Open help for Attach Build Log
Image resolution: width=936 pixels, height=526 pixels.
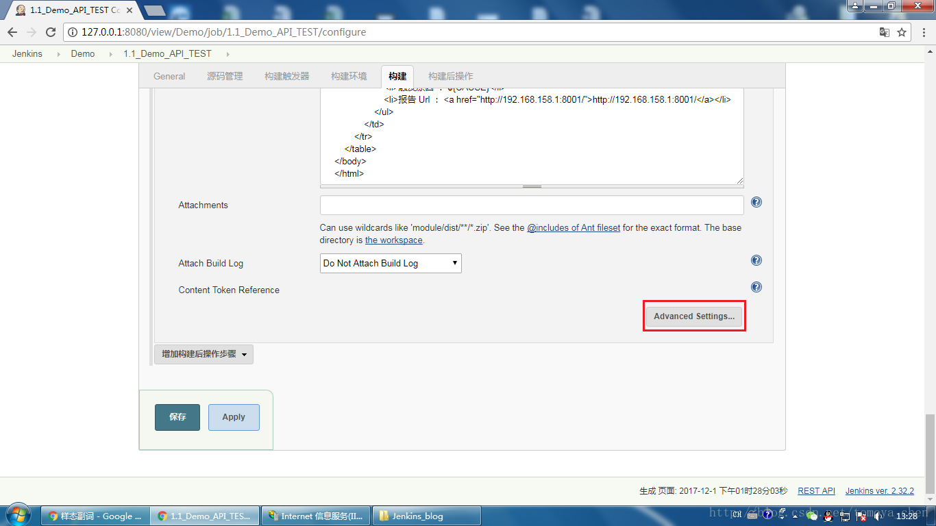[756, 260]
